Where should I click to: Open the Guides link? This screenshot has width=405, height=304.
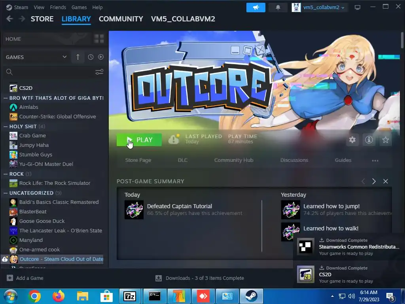click(x=343, y=160)
